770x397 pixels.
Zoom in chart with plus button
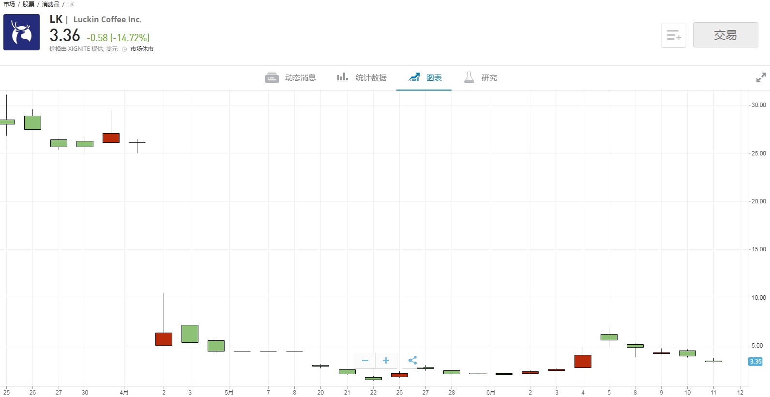pos(386,361)
